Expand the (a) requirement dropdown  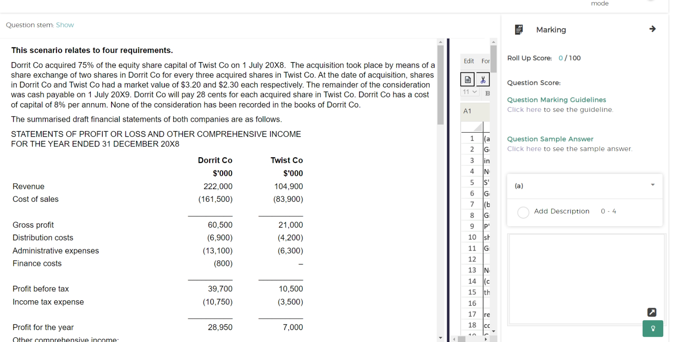pos(653,185)
